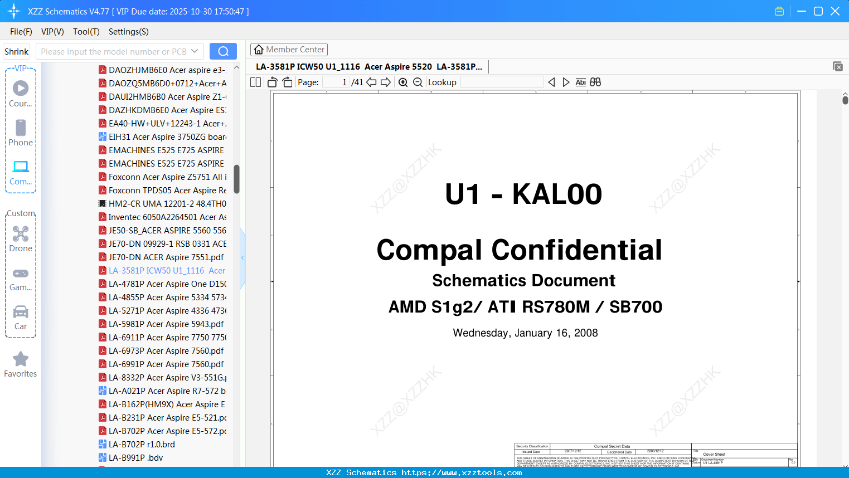Screen dimensions: 849x478
Task: Select the LA-3581P ICW50 document tab
Action: point(369,67)
